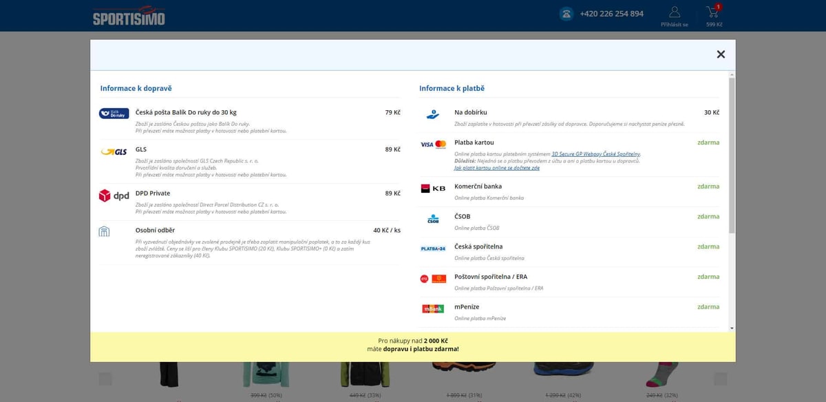Click the DPD carrier logo

114,195
